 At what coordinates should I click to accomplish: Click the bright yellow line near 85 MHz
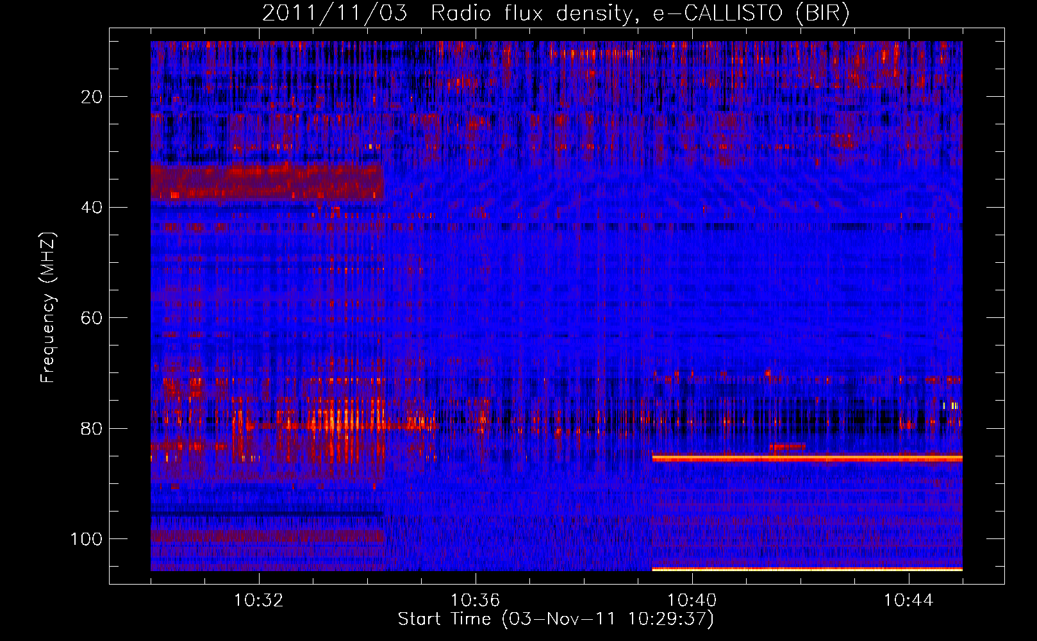(808, 458)
